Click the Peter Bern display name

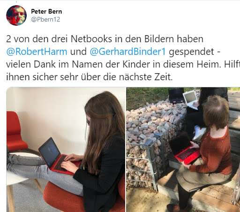coord(46,11)
